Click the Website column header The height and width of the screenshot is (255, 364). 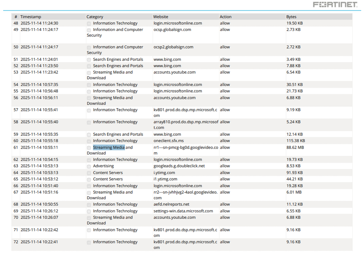[x=161, y=17]
